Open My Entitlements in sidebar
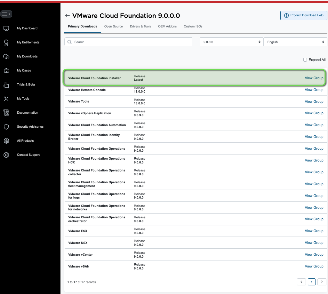328x294 pixels. [28, 42]
